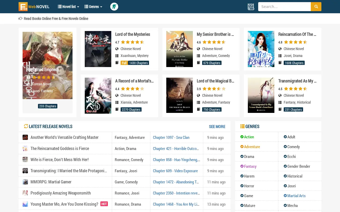Click small cover icon of Young Master Mo
340x212 pixels.
tap(25, 204)
